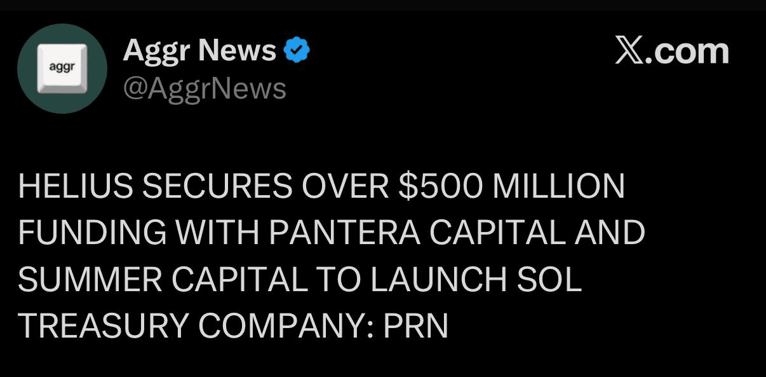
Task: Click 'SUMMER CAPITAL' in the tweet text
Action: click(168, 280)
